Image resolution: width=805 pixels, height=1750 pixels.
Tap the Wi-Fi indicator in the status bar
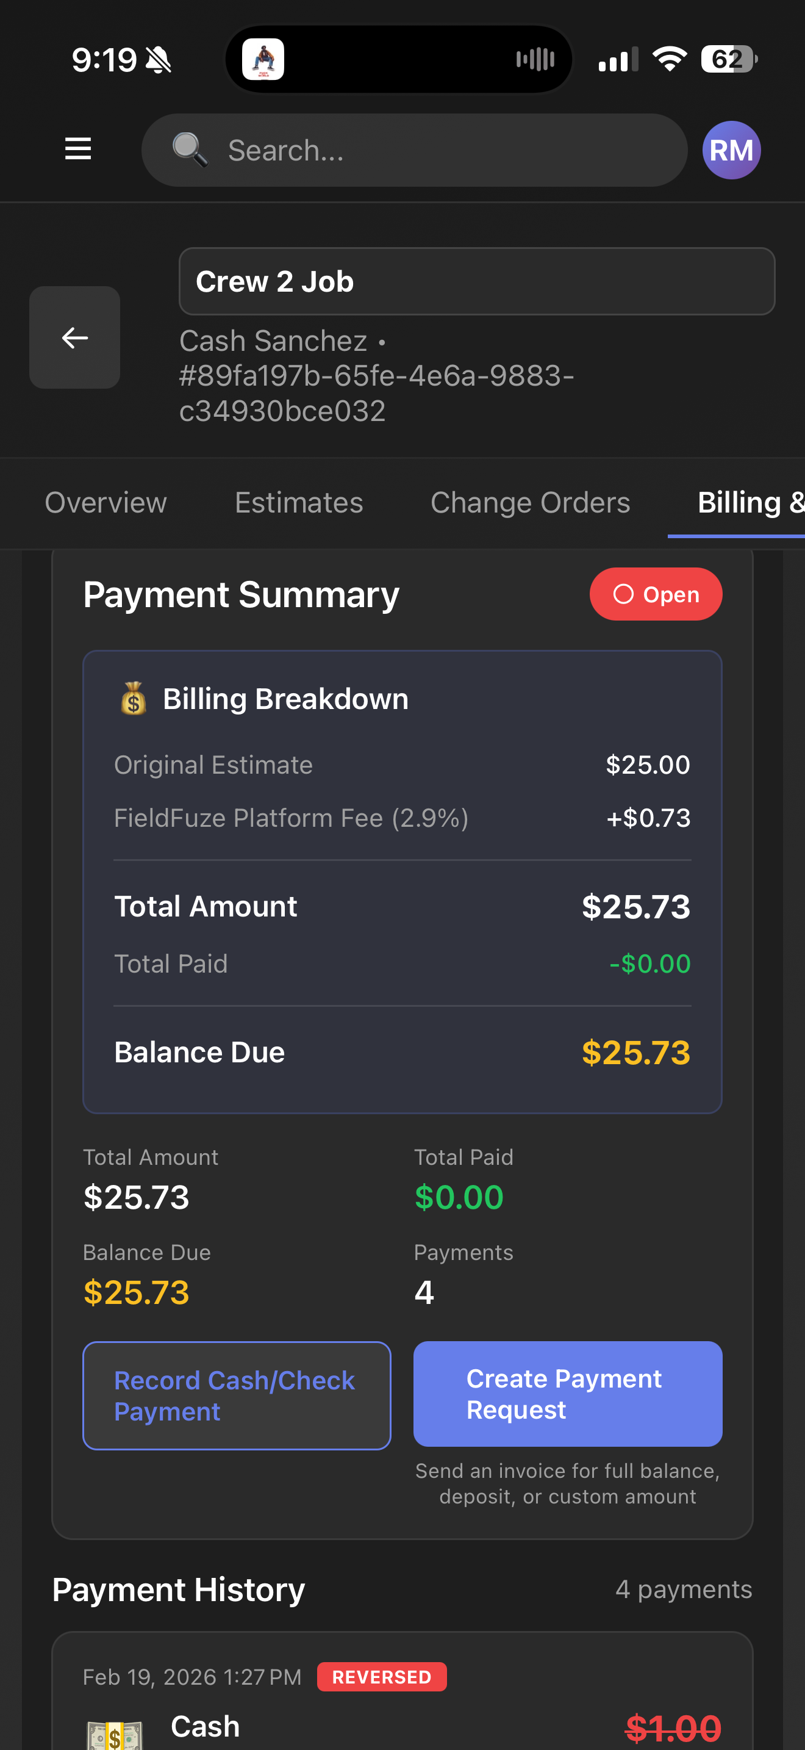point(669,59)
